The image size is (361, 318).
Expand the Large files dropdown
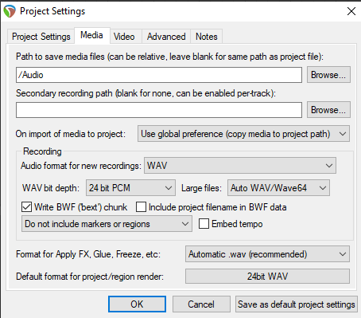click(x=278, y=188)
